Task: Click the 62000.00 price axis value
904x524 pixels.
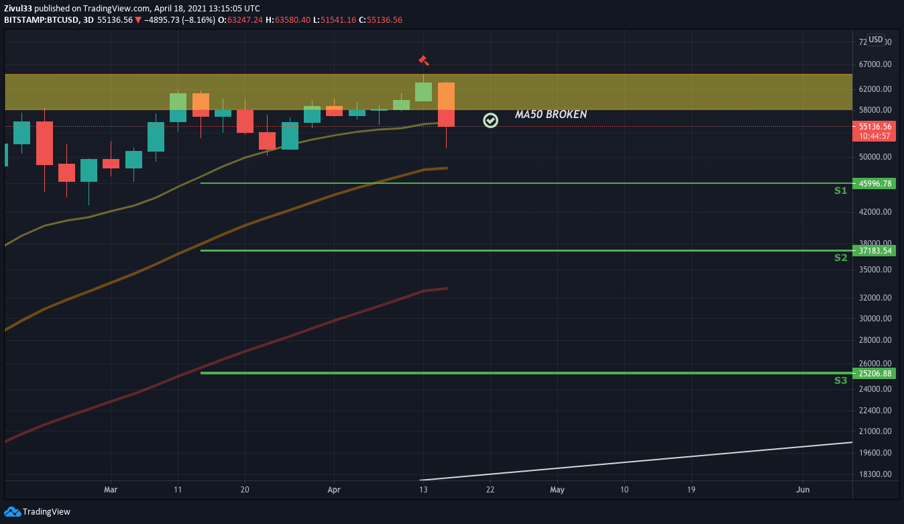Action: point(874,89)
